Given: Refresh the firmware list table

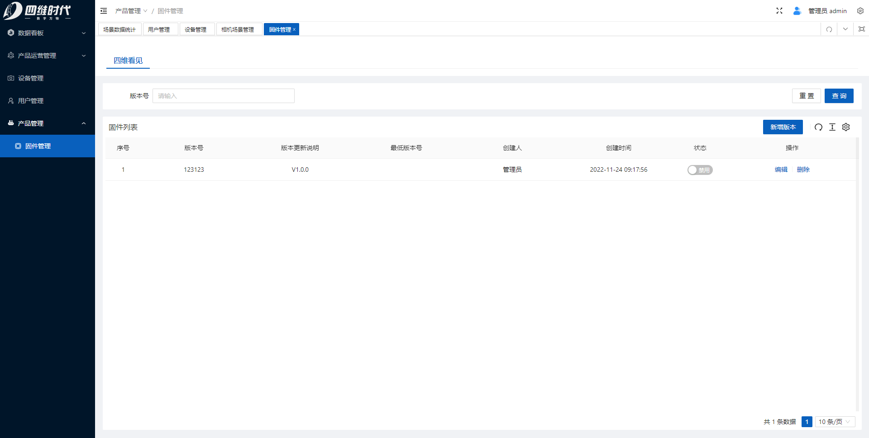Looking at the screenshot, I should coord(818,127).
